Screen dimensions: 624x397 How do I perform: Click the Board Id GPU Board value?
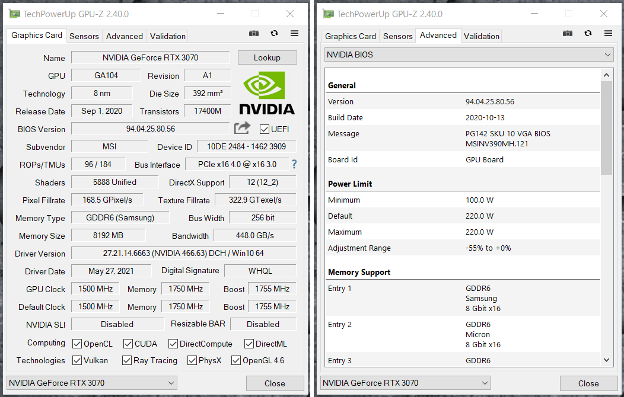[x=485, y=160]
